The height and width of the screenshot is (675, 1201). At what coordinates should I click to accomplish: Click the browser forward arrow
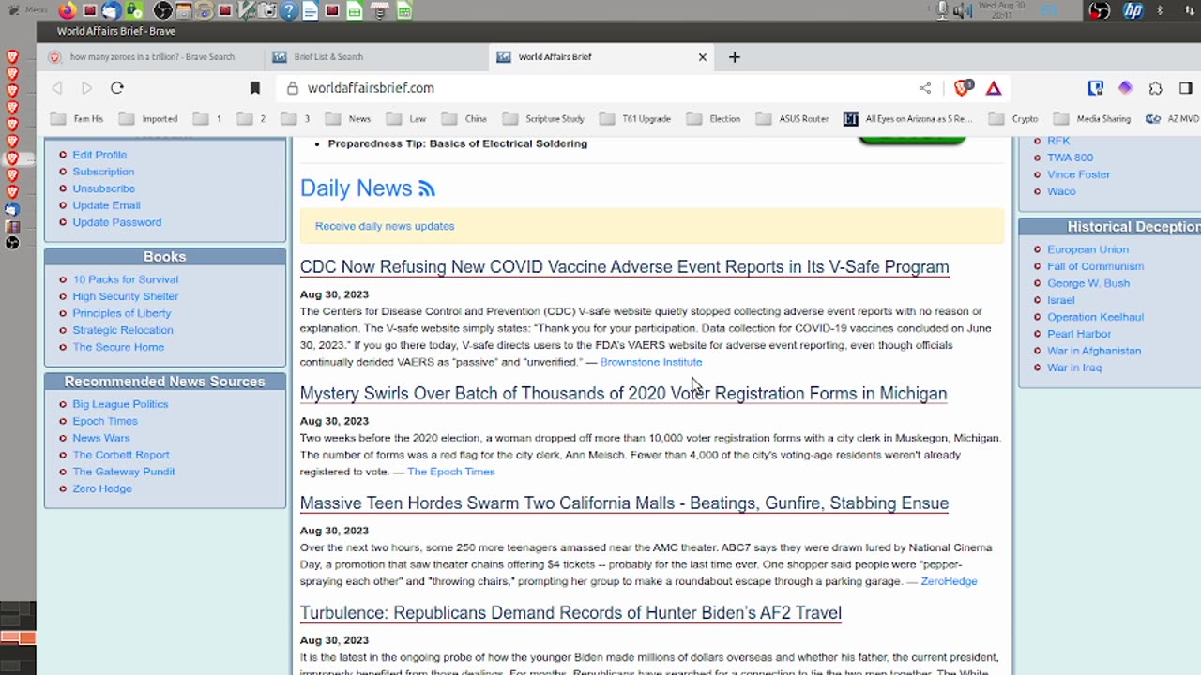[x=86, y=88]
